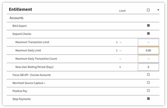The width and height of the screenshot is (167, 108).
Task: Click the Stop Payments label
Action: coord(22,99)
